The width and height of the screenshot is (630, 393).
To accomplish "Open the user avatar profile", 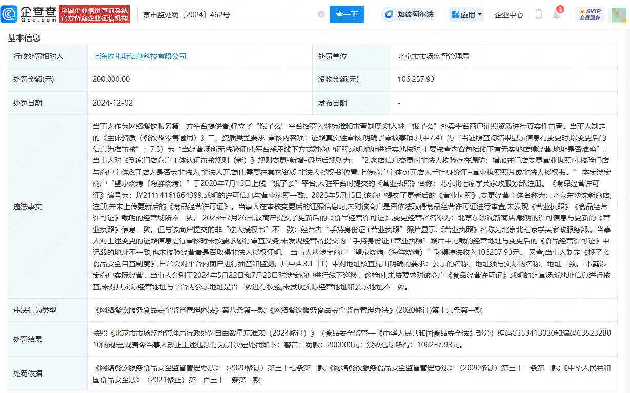I will pos(618,14).
